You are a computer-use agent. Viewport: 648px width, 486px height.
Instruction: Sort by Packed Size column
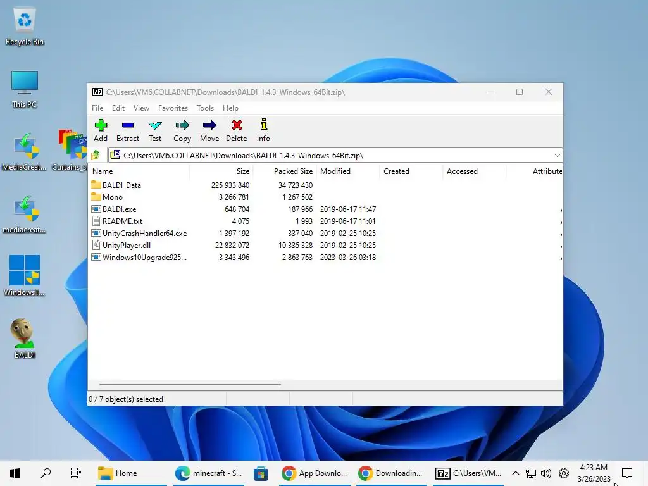coord(285,171)
